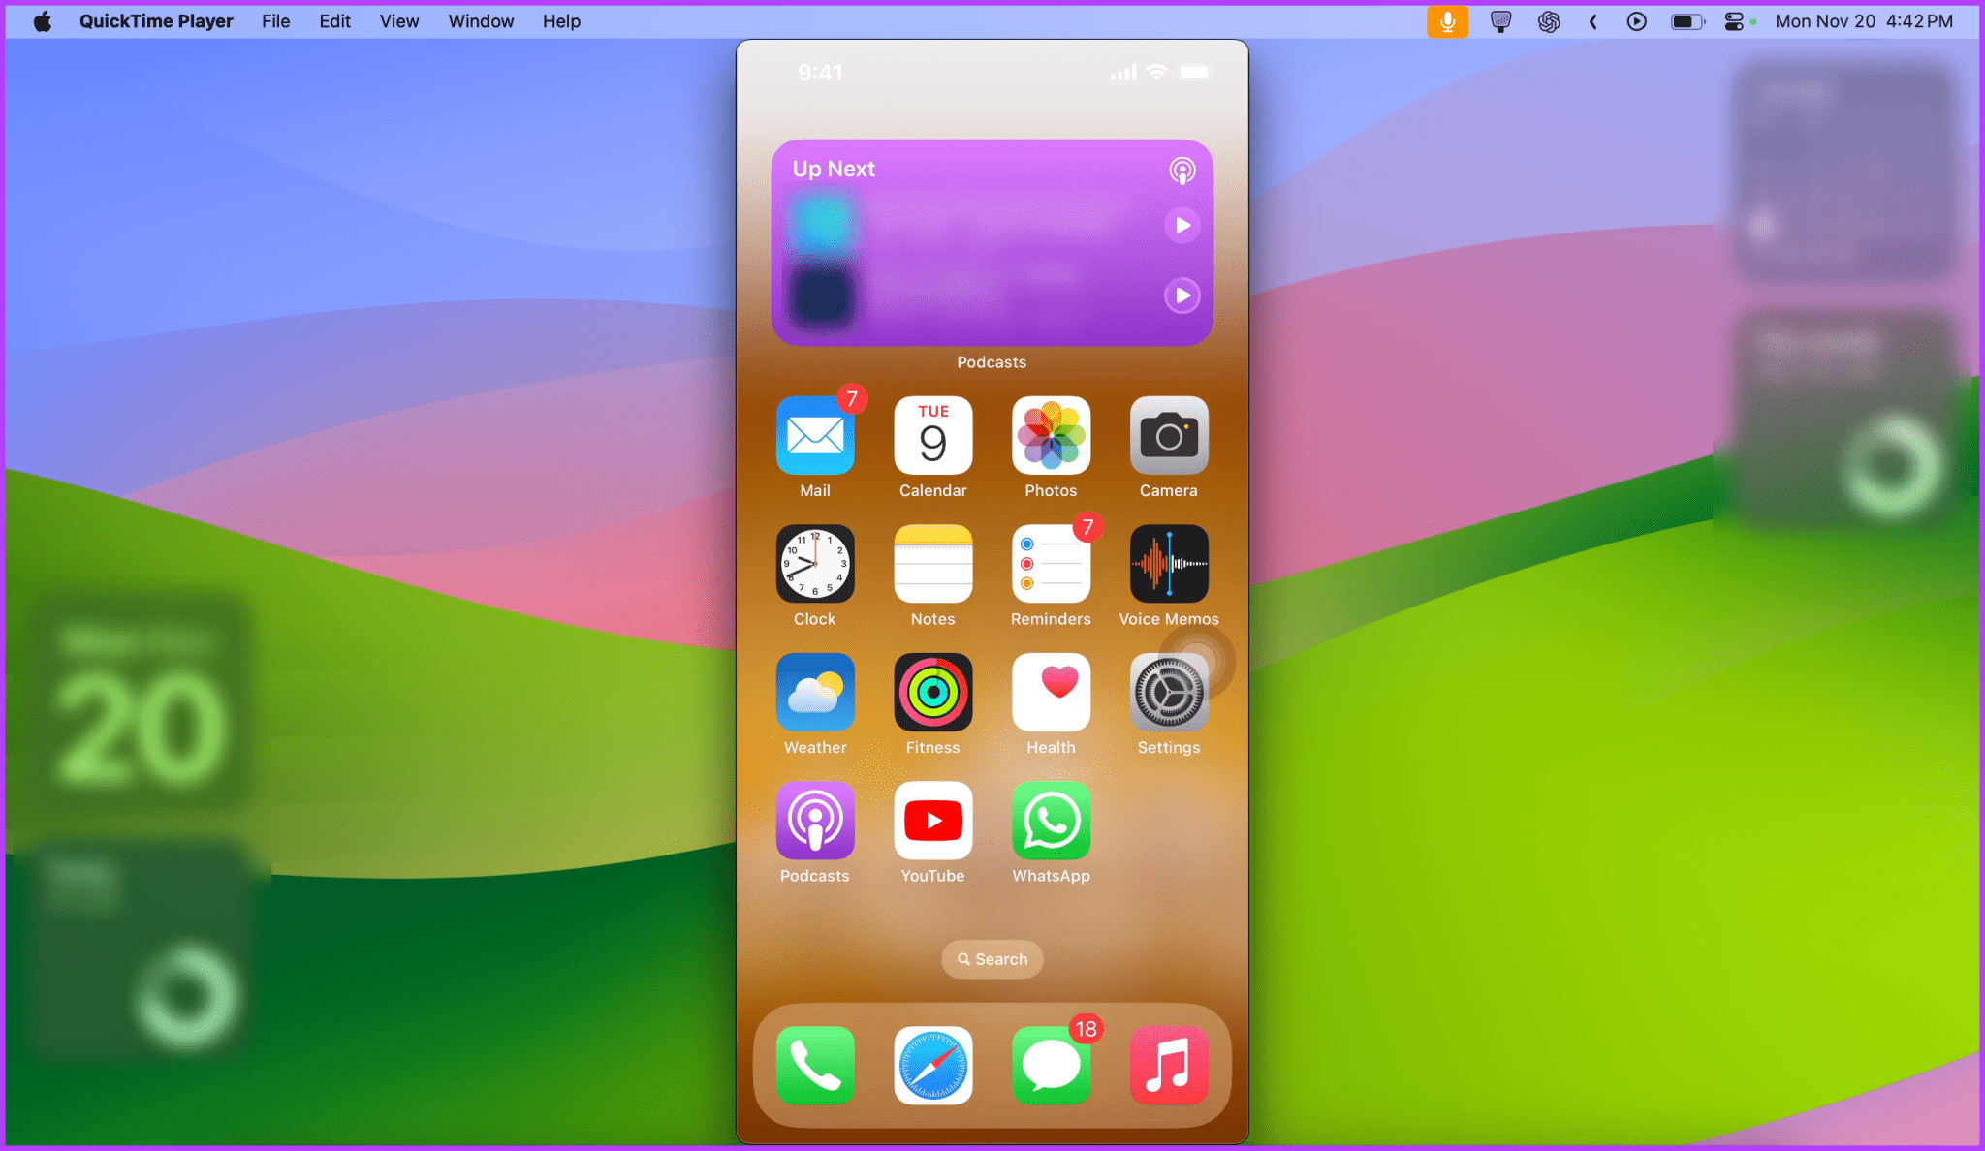
Task: Open the Window menu
Action: tap(481, 20)
